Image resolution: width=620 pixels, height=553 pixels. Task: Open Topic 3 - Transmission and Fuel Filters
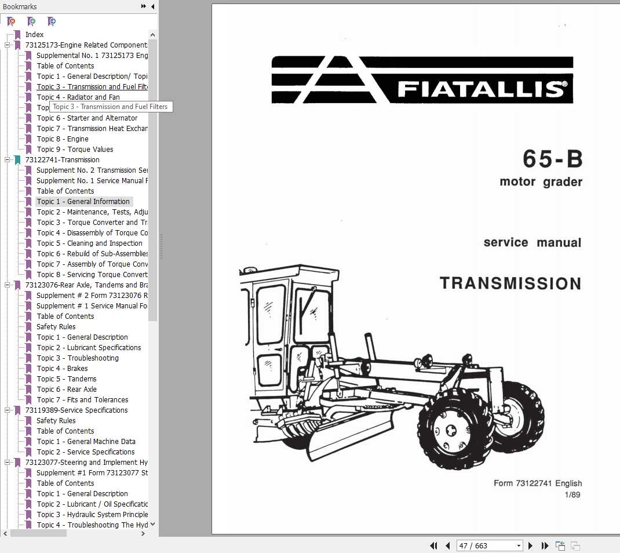[92, 86]
